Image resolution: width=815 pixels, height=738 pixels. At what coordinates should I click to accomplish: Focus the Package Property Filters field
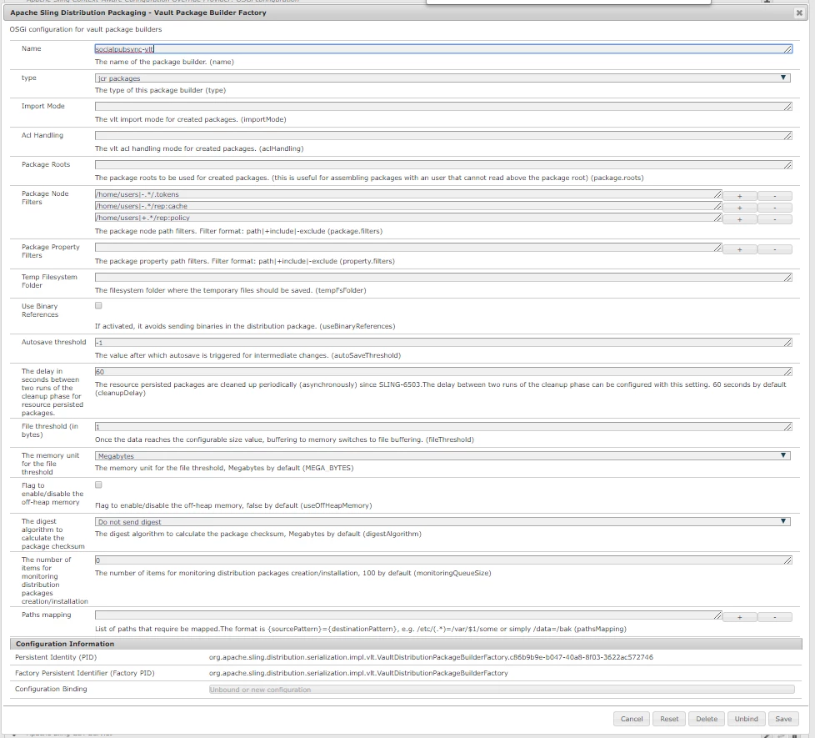point(408,248)
